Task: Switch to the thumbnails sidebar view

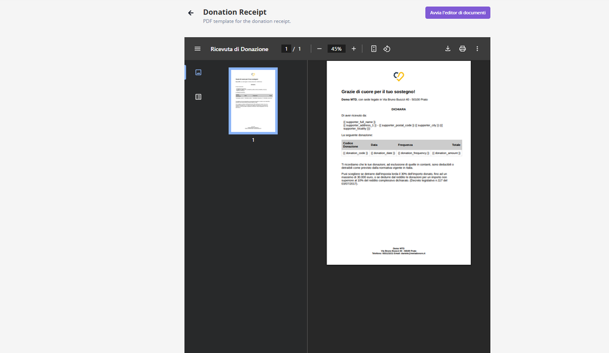Action: pyautogui.click(x=198, y=72)
